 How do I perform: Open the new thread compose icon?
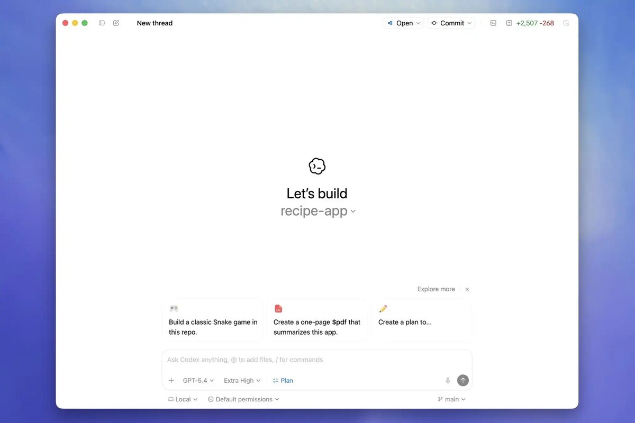[116, 23]
